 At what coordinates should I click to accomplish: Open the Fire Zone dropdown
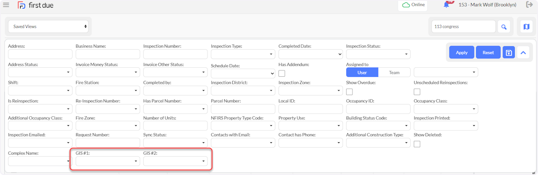(x=108, y=126)
